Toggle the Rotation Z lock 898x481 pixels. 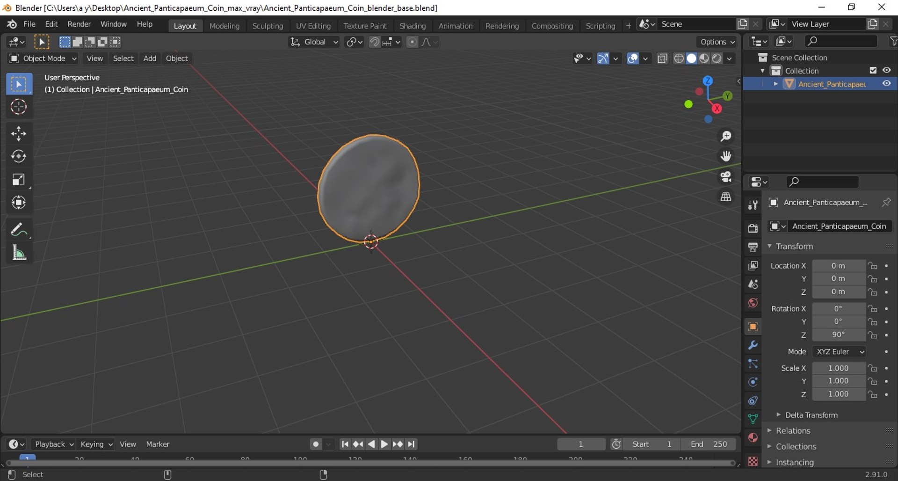[x=873, y=335]
